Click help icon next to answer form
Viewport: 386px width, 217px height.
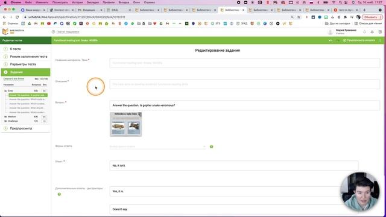(212, 146)
